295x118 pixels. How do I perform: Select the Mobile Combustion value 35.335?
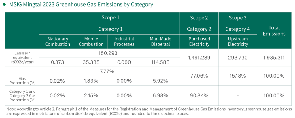(91, 62)
